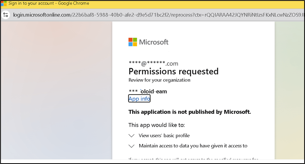Open the App info link
This screenshot has width=305, height=164.
coord(139,98)
